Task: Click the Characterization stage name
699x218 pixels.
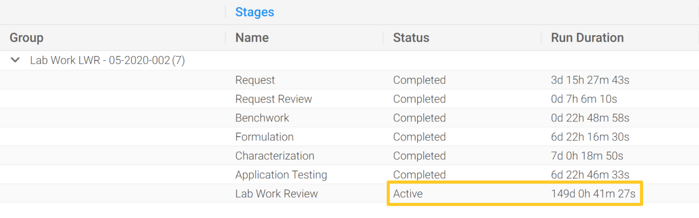Action: click(x=275, y=156)
